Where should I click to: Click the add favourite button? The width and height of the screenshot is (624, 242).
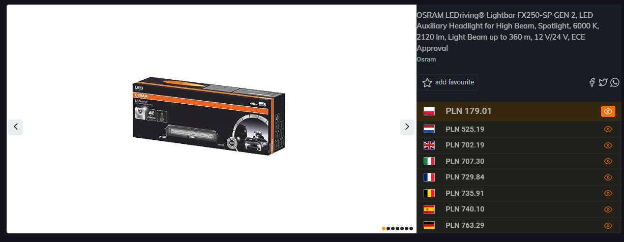[448, 82]
